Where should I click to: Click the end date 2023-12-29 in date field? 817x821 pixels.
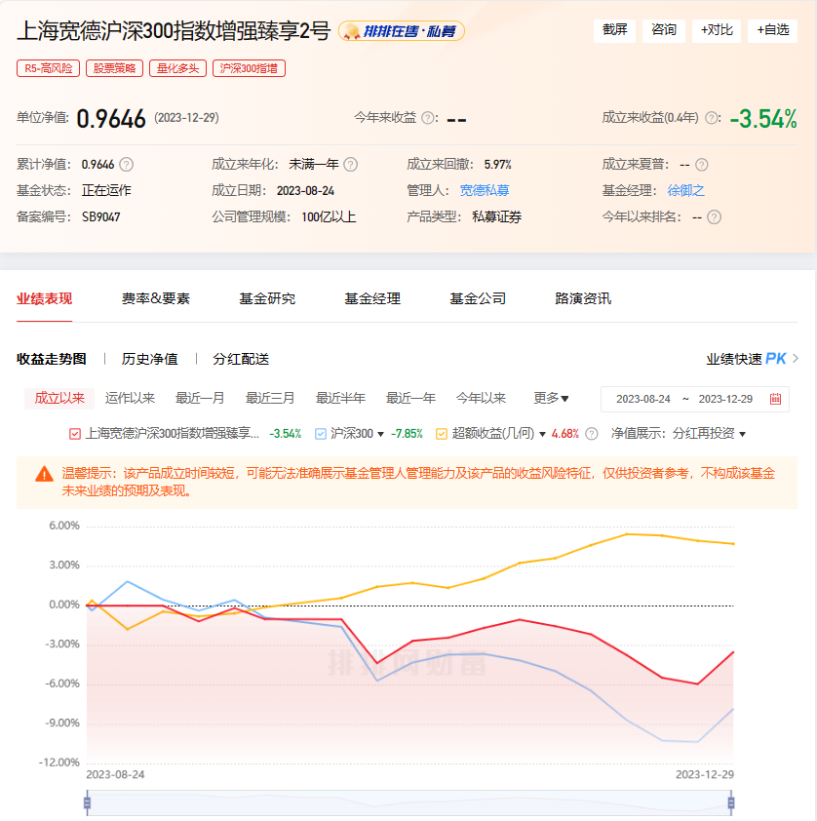[725, 399]
